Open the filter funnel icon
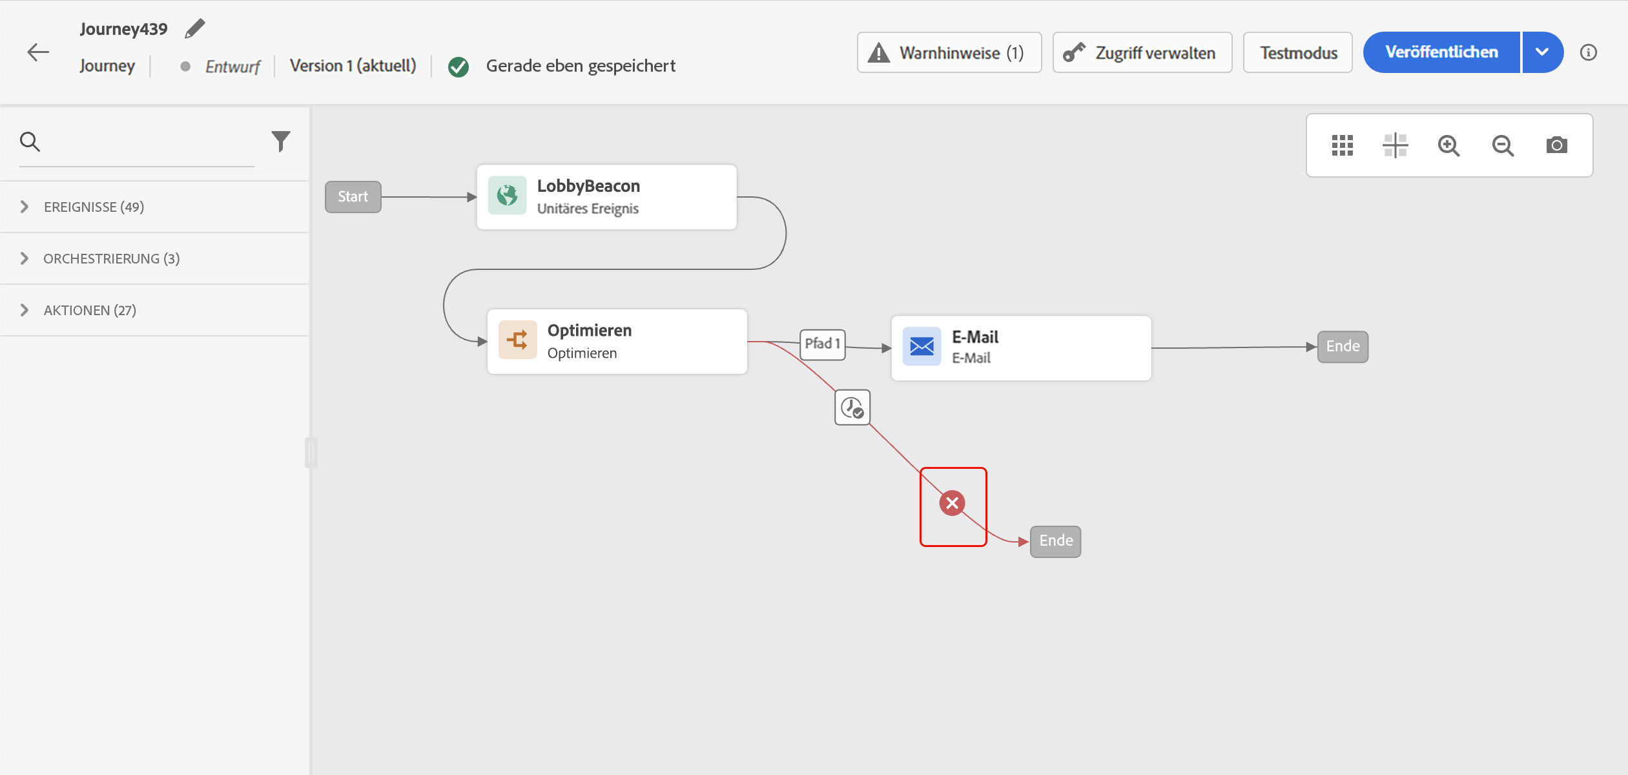1628x775 pixels. 281,141
